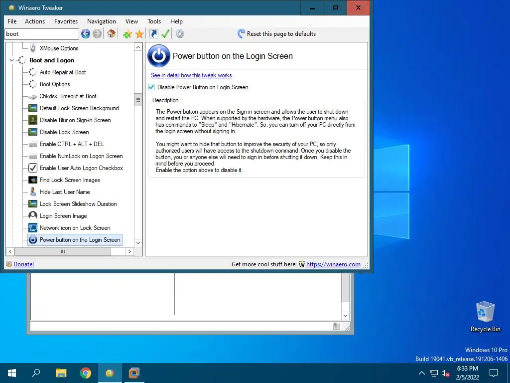Open the Help menu
The width and height of the screenshot is (510, 383).
tap(176, 21)
